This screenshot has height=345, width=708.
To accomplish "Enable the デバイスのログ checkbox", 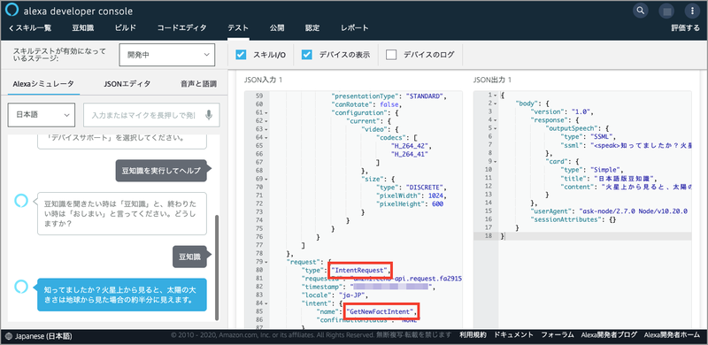I will coord(391,55).
